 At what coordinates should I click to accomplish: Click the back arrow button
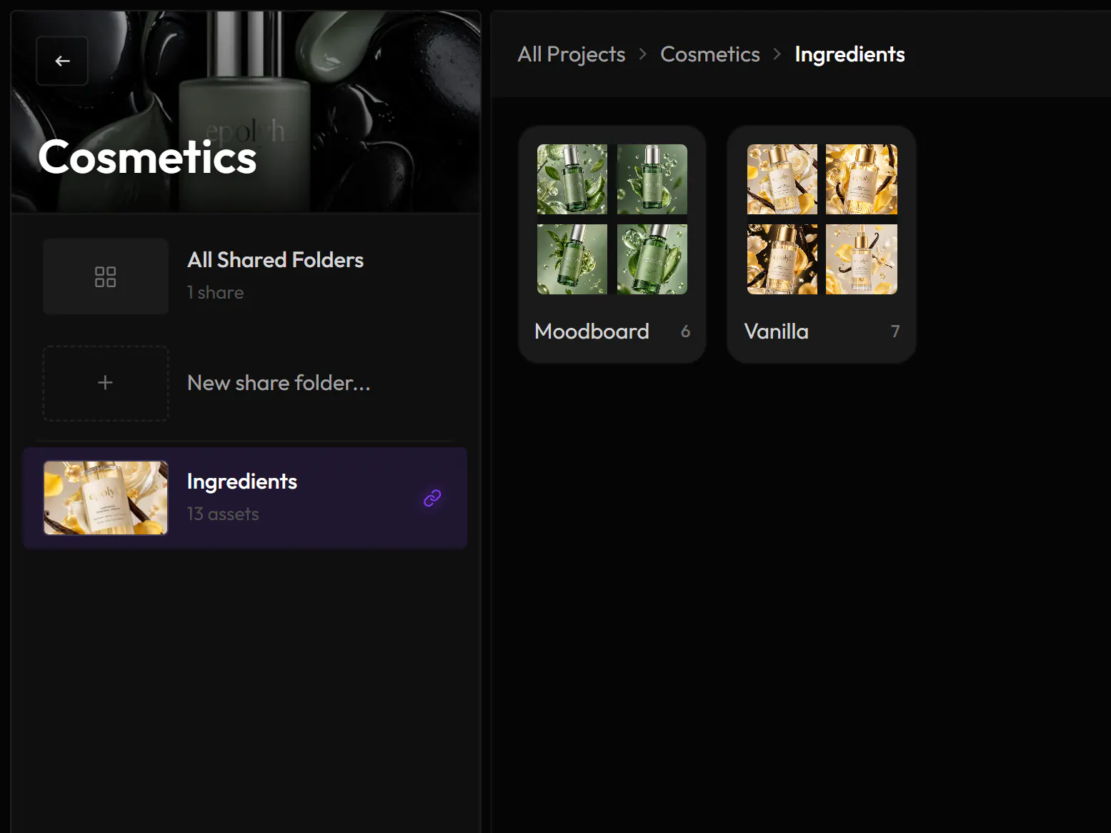tap(62, 61)
